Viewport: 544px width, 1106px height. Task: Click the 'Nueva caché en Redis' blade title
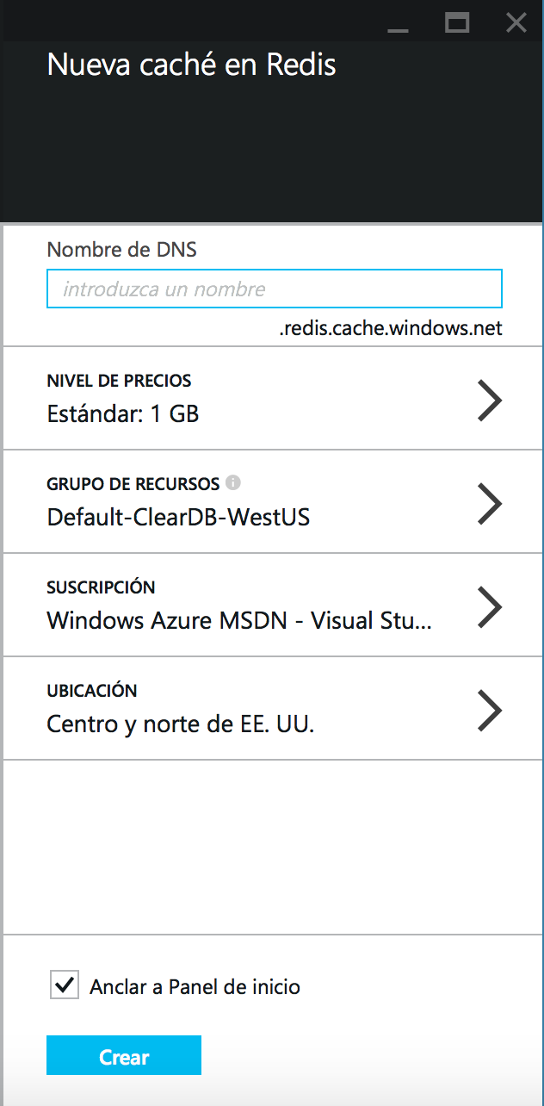coord(191,65)
